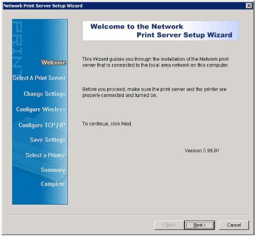This screenshot has width=255, height=236.
Task: Click the 'Before you proceed' instruction paragraph
Action: (154, 92)
